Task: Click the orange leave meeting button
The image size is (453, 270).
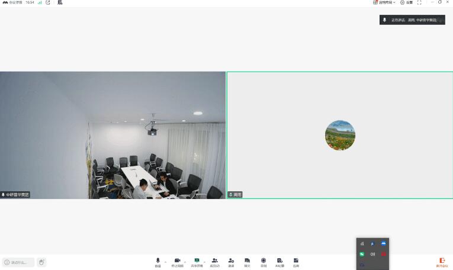Action: click(441, 261)
